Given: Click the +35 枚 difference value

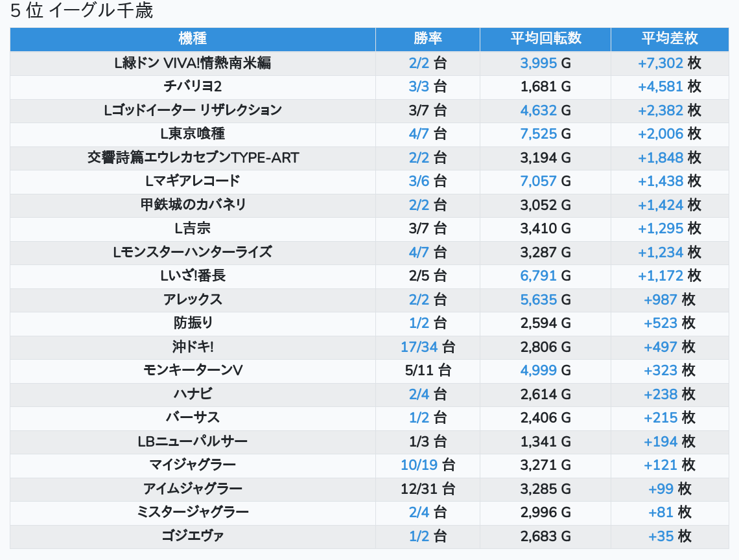Looking at the screenshot, I should click(x=669, y=536).
